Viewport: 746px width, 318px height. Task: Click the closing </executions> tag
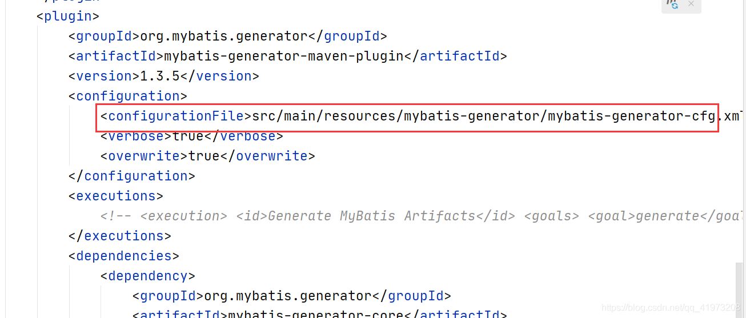120,236
